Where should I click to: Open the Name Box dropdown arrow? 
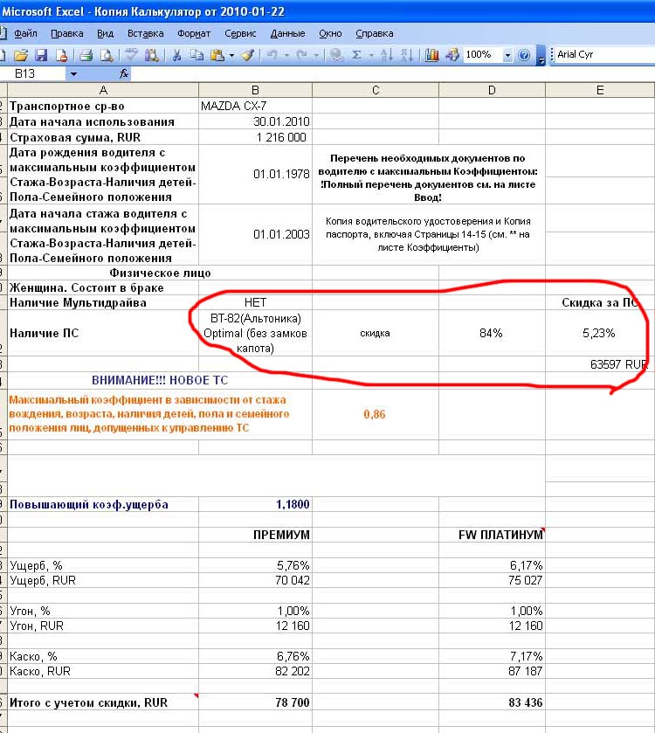pyautogui.click(x=73, y=74)
